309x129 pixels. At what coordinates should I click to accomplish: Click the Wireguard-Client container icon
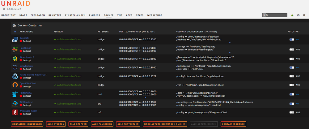coord(15,112)
